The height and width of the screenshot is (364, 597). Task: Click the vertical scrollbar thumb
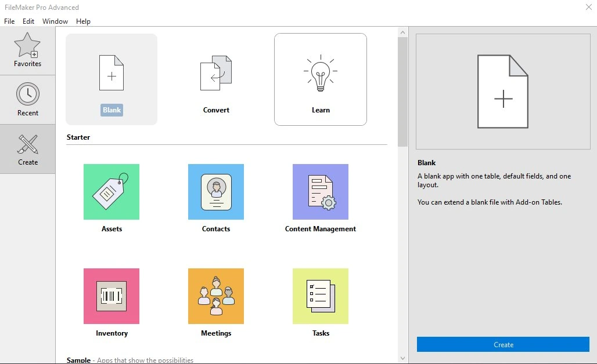coord(403,92)
